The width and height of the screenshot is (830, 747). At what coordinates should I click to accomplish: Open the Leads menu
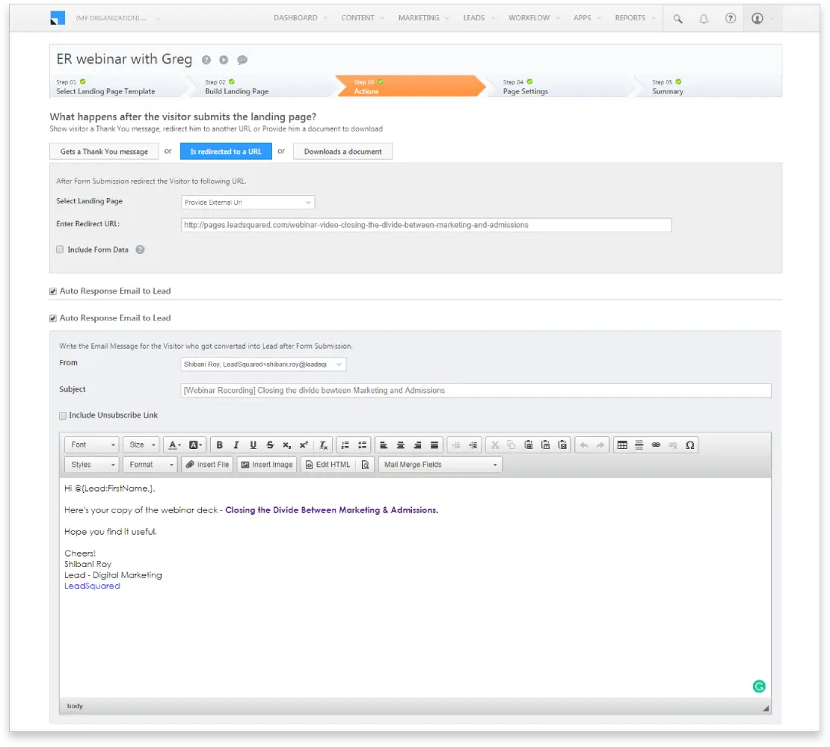tap(479, 18)
